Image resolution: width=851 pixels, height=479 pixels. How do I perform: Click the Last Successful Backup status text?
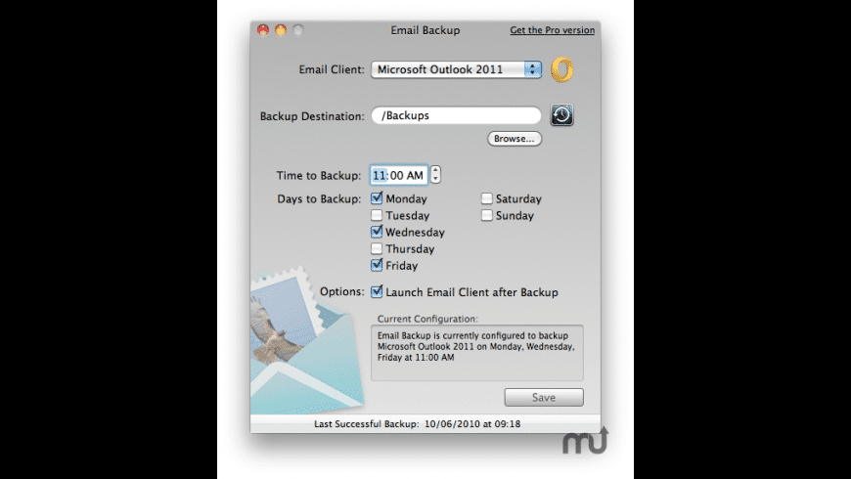[x=417, y=423]
